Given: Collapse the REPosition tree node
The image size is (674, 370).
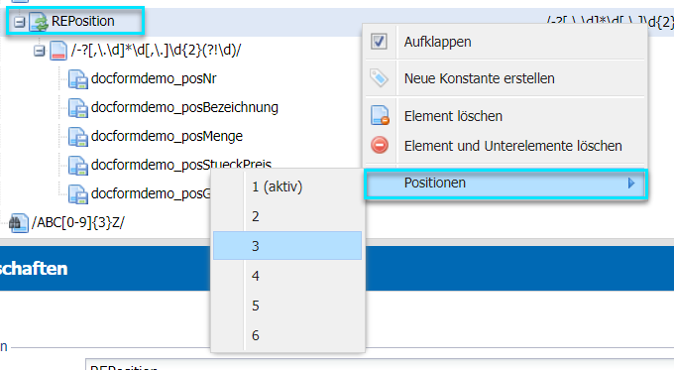Looking at the screenshot, I should pos(19,22).
